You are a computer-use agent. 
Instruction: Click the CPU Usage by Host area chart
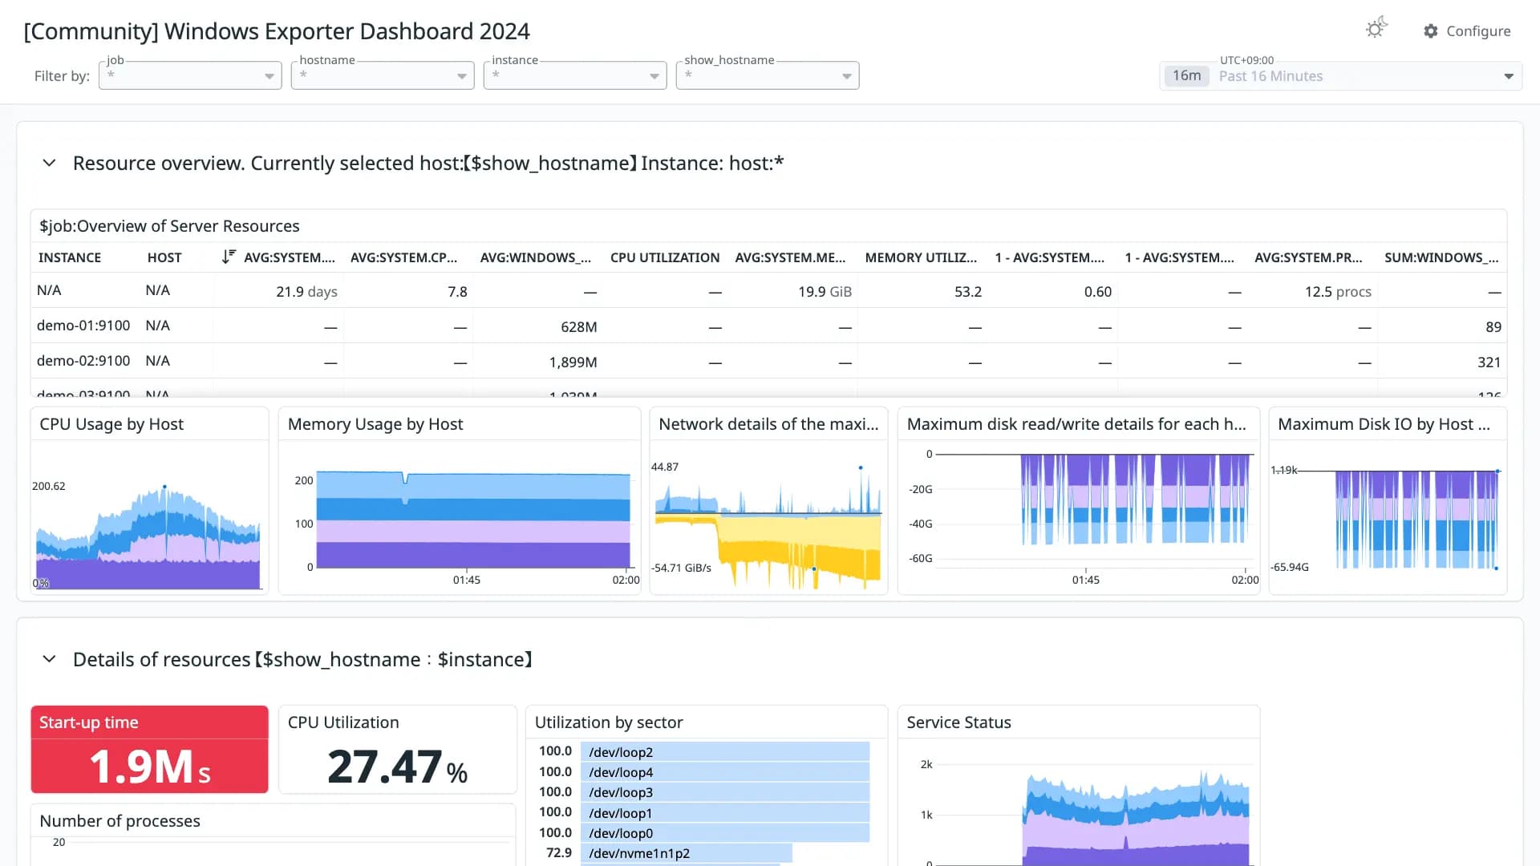(148, 537)
